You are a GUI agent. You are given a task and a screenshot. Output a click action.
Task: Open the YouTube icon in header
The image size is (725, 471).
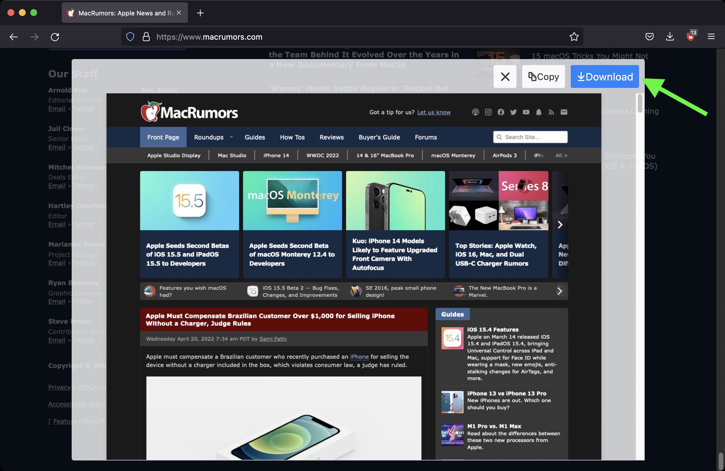[526, 112]
